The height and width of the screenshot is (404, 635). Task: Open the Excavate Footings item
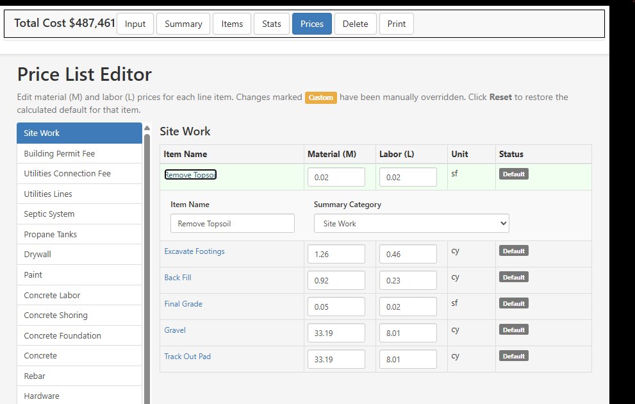(x=194, y=251)
